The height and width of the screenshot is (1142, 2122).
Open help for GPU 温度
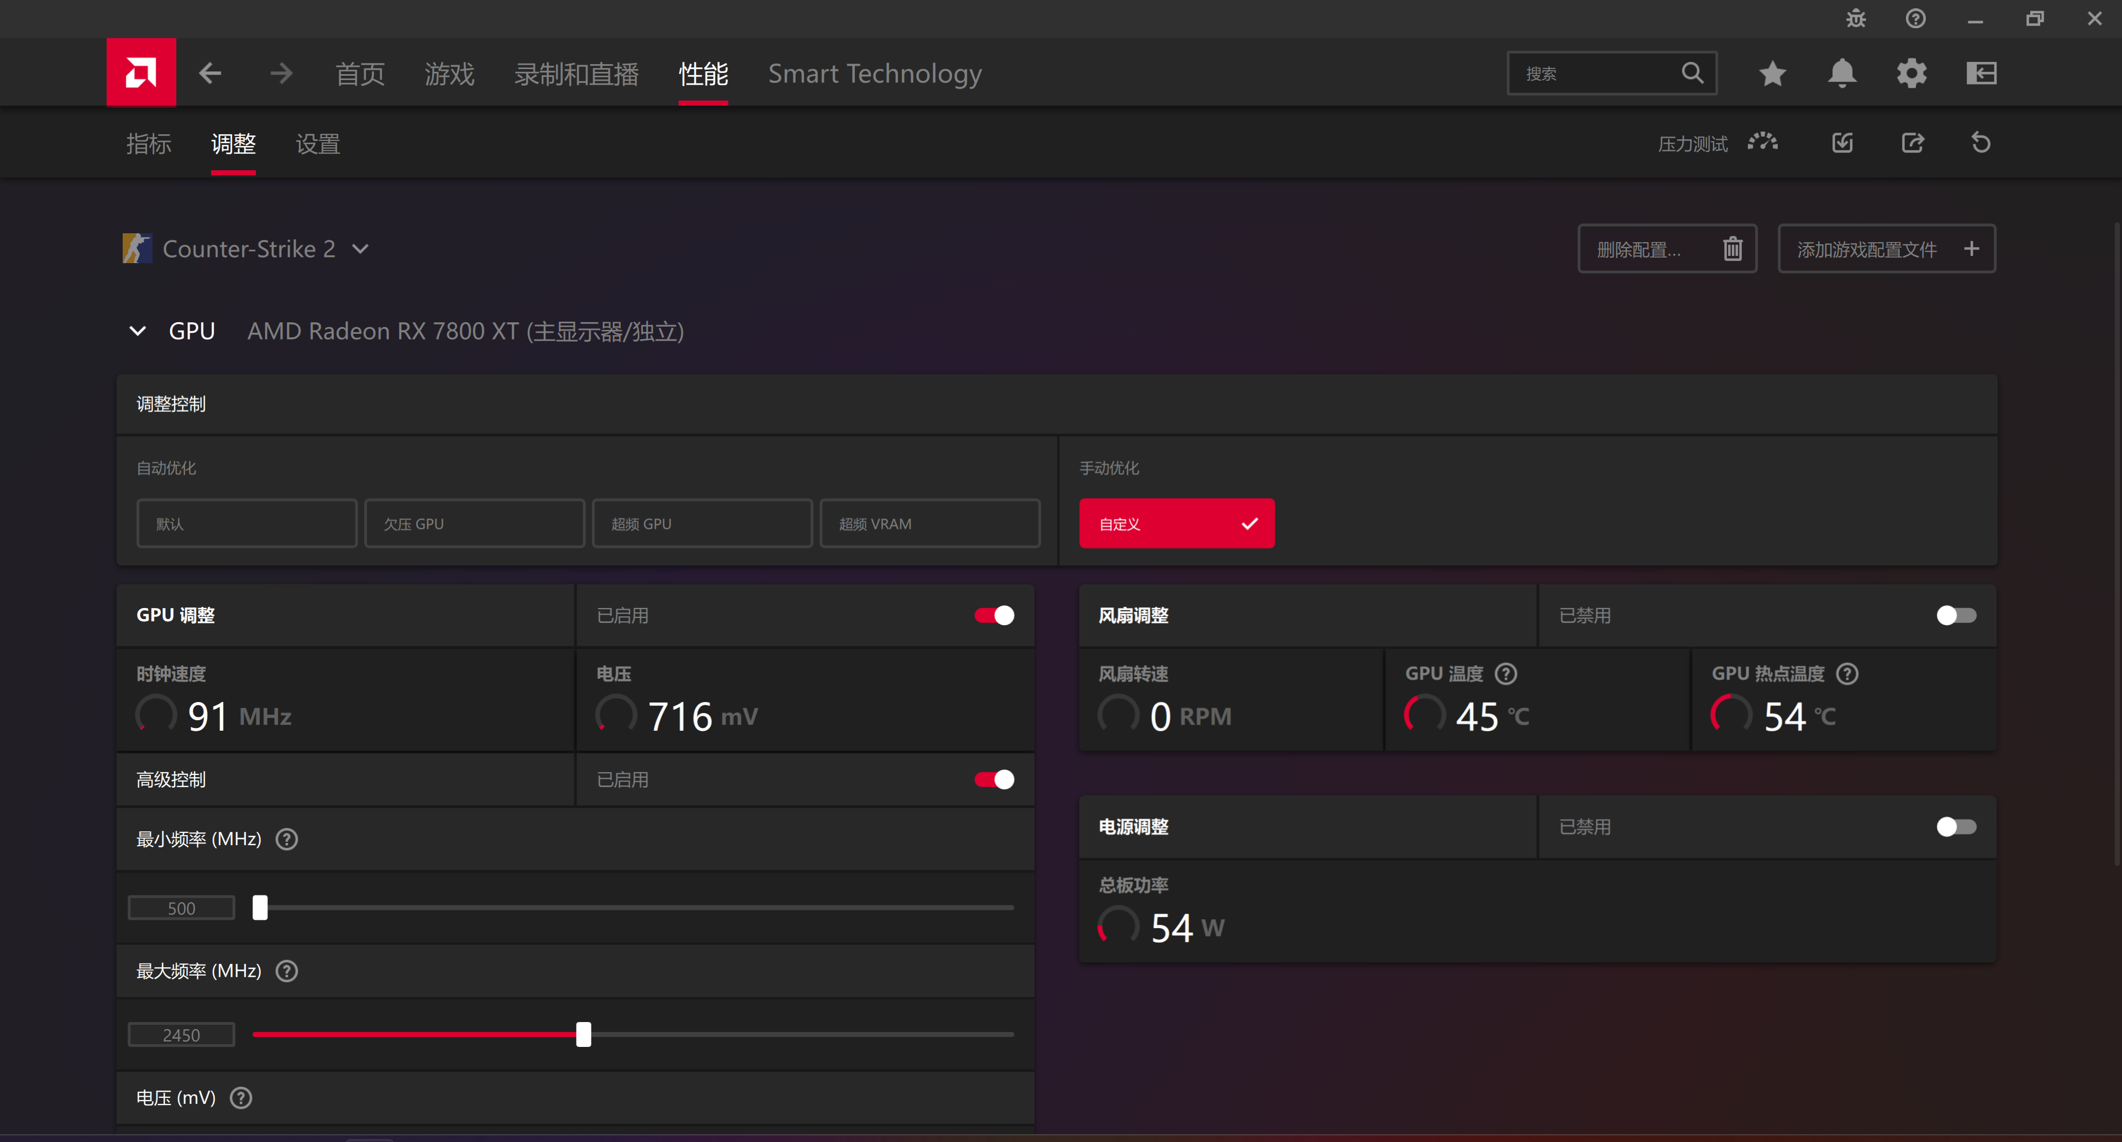point(1506,673)
